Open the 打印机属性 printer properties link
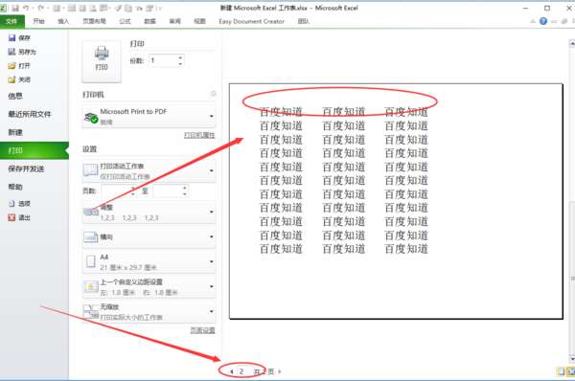Viewport: 575px width, 381px height. point(199,135)
